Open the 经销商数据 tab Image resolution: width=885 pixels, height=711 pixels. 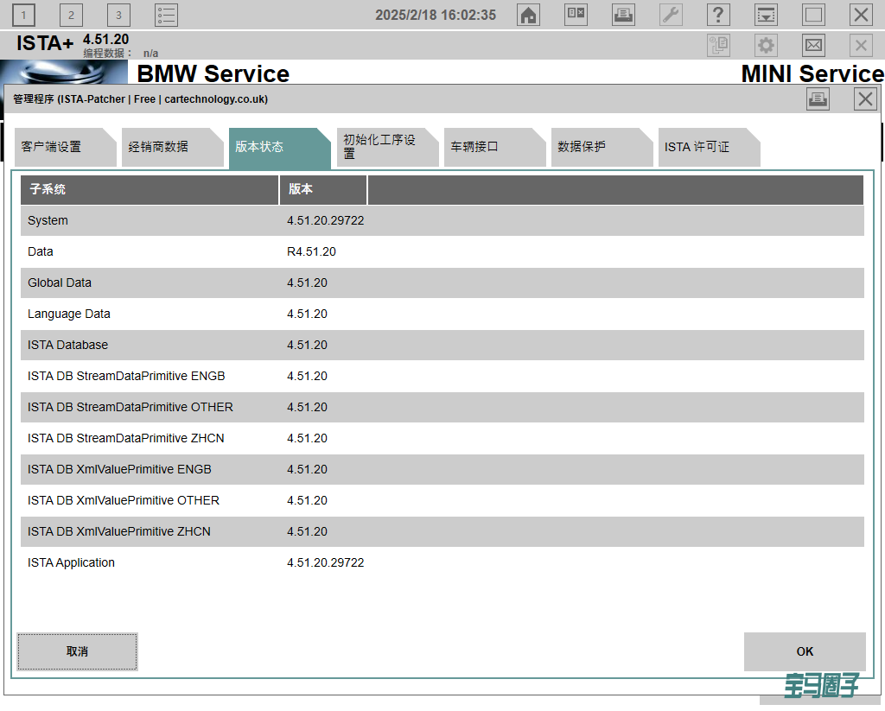[x=166, y=147]
